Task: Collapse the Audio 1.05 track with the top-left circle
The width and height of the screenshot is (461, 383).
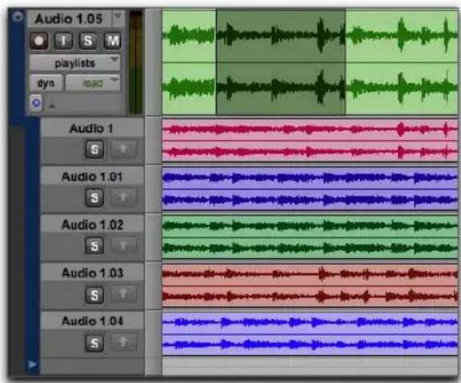Action: pos(18,17)
